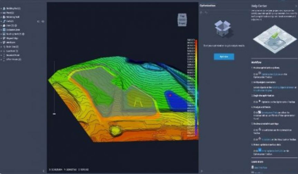
Task: Open the Existing Objects Browser link
Action: (283, 88)
